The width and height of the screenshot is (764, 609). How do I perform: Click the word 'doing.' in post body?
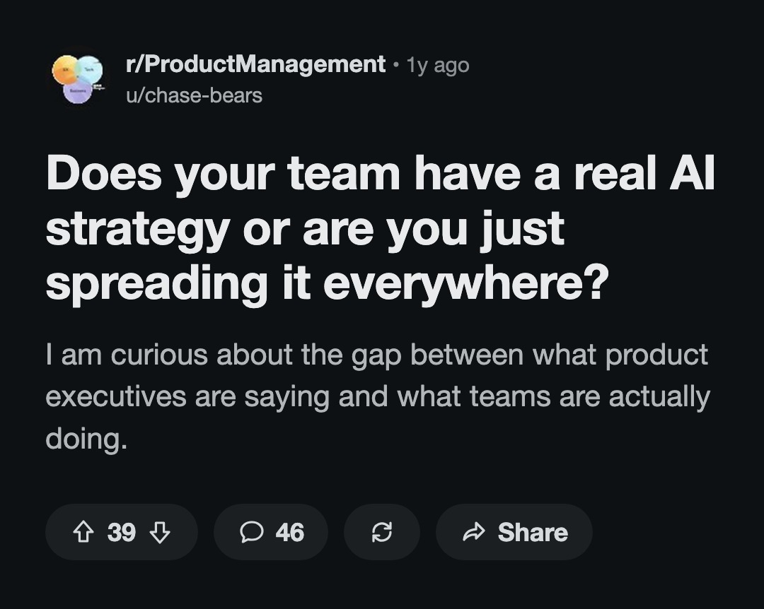point(86,439)
